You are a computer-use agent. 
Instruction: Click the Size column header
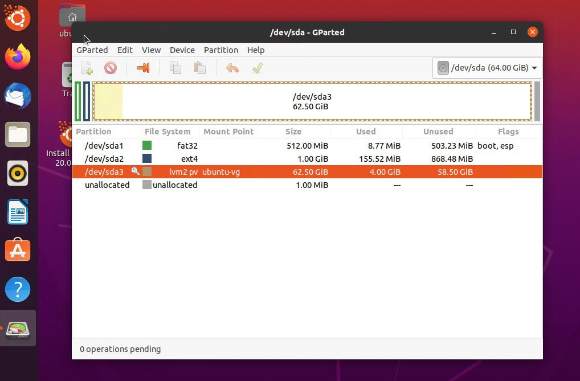293,132
